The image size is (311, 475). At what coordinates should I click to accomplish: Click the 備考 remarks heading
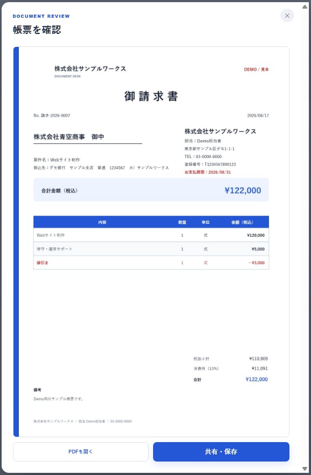(37, 390)
